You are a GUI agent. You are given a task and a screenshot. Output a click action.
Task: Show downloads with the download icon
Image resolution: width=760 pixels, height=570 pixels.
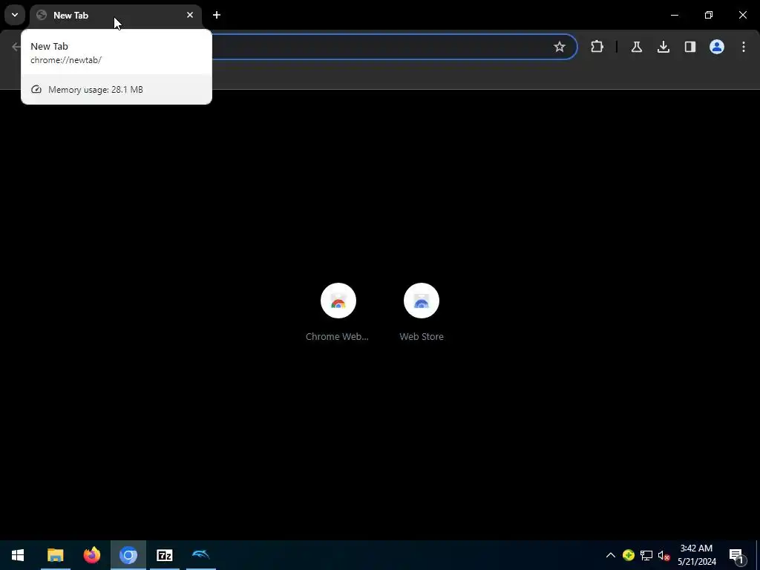[x=663, y=47]
